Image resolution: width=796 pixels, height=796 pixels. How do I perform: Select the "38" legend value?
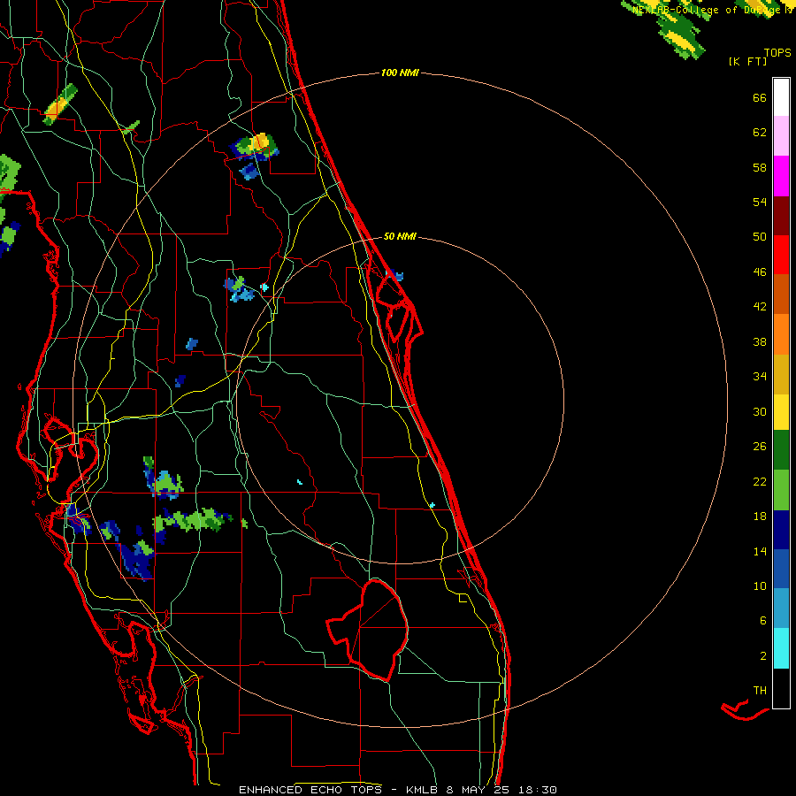(x=760, y=342)
